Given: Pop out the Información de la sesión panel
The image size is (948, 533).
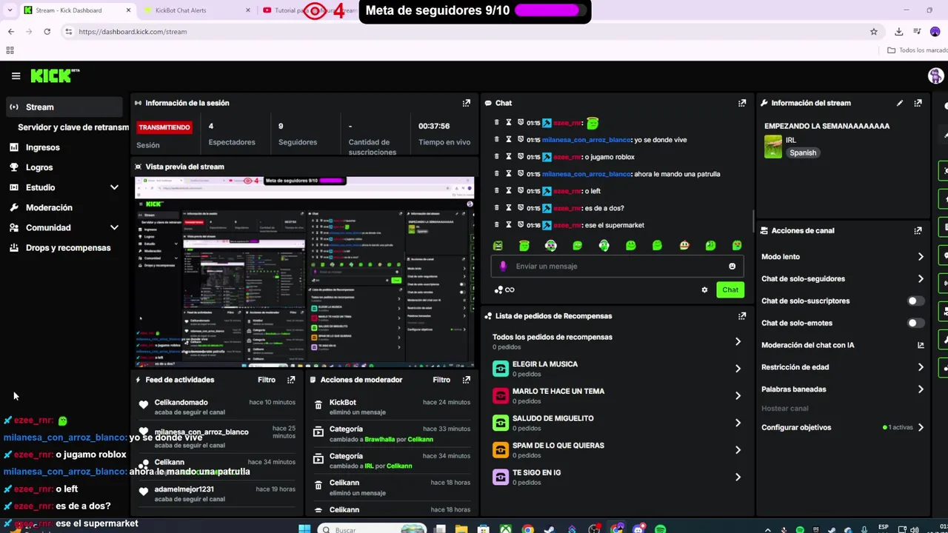Looking at the screenshot, I should [466, 103].
